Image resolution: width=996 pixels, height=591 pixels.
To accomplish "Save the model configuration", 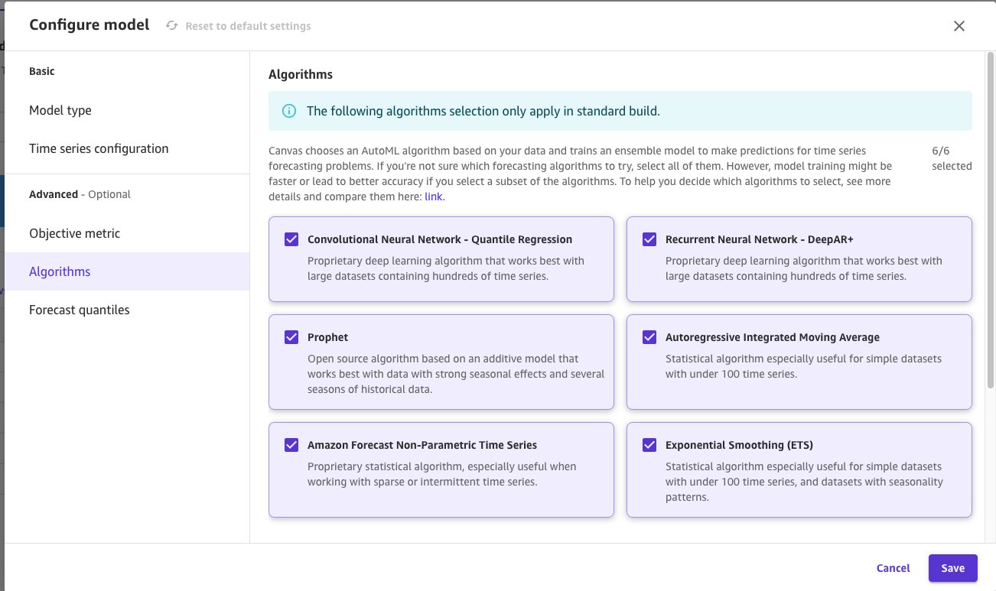I will point(953,568).
